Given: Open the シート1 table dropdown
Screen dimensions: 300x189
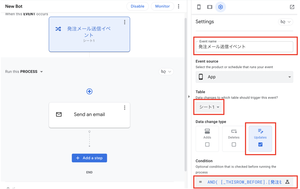Looking at the screenshot, I should [209, 107].
